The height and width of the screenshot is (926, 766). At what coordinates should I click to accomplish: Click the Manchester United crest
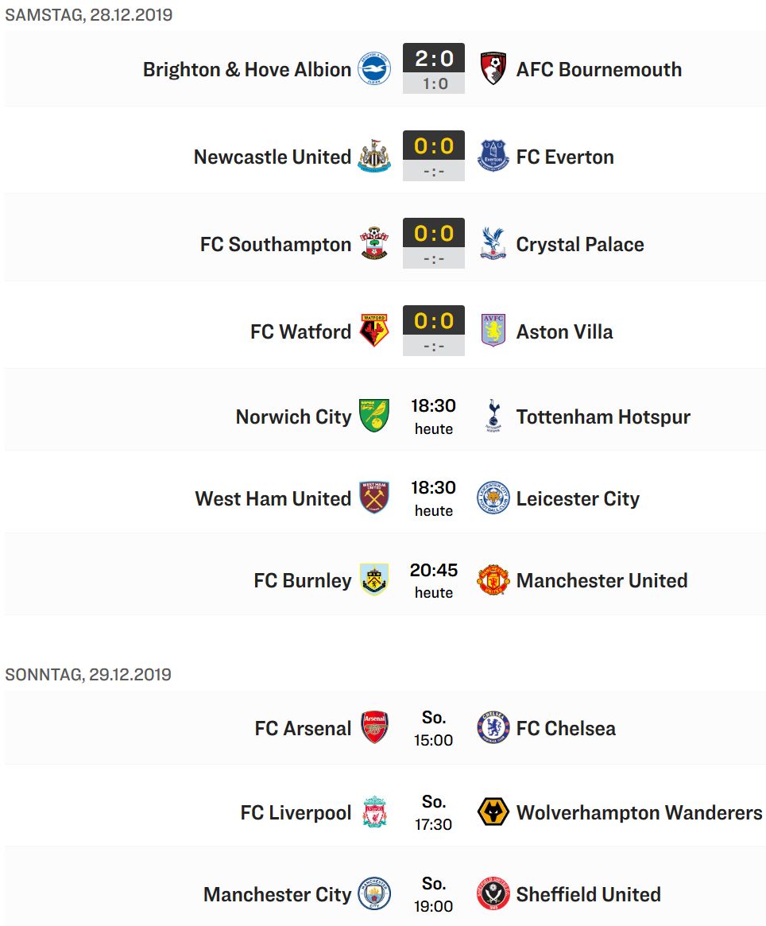(493, 579)
